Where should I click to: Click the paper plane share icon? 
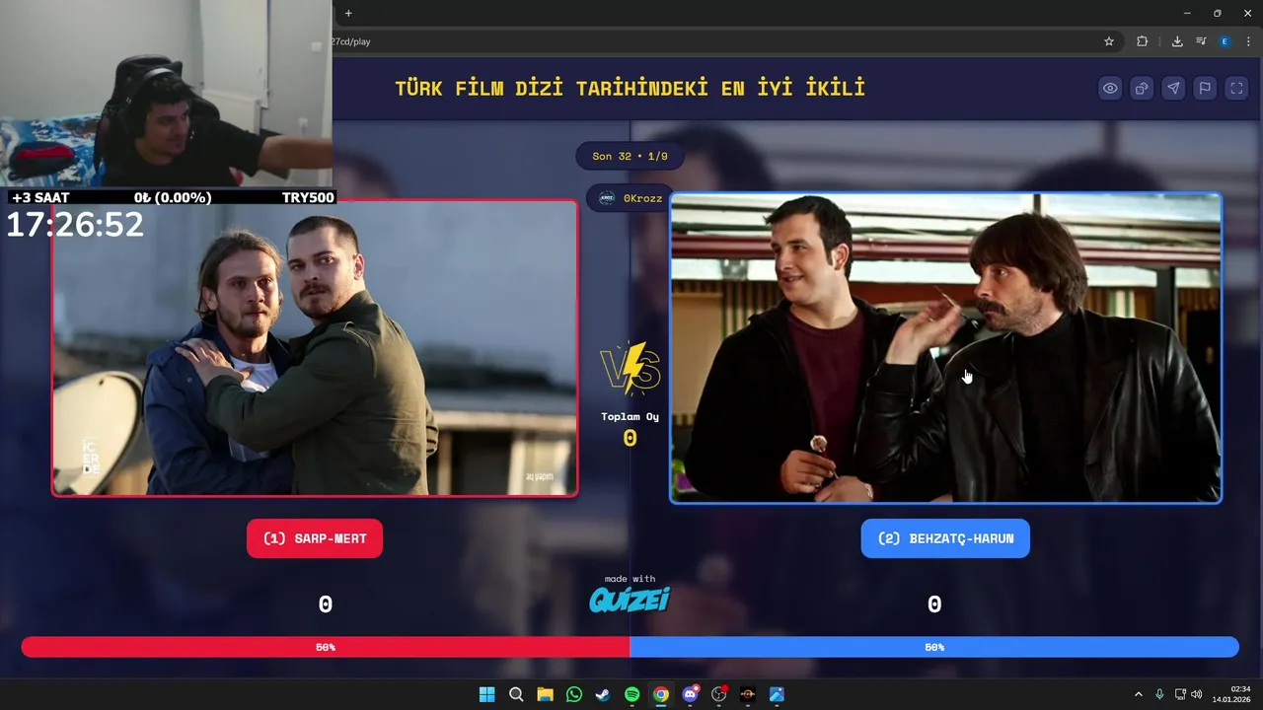tap(1173, 89)
